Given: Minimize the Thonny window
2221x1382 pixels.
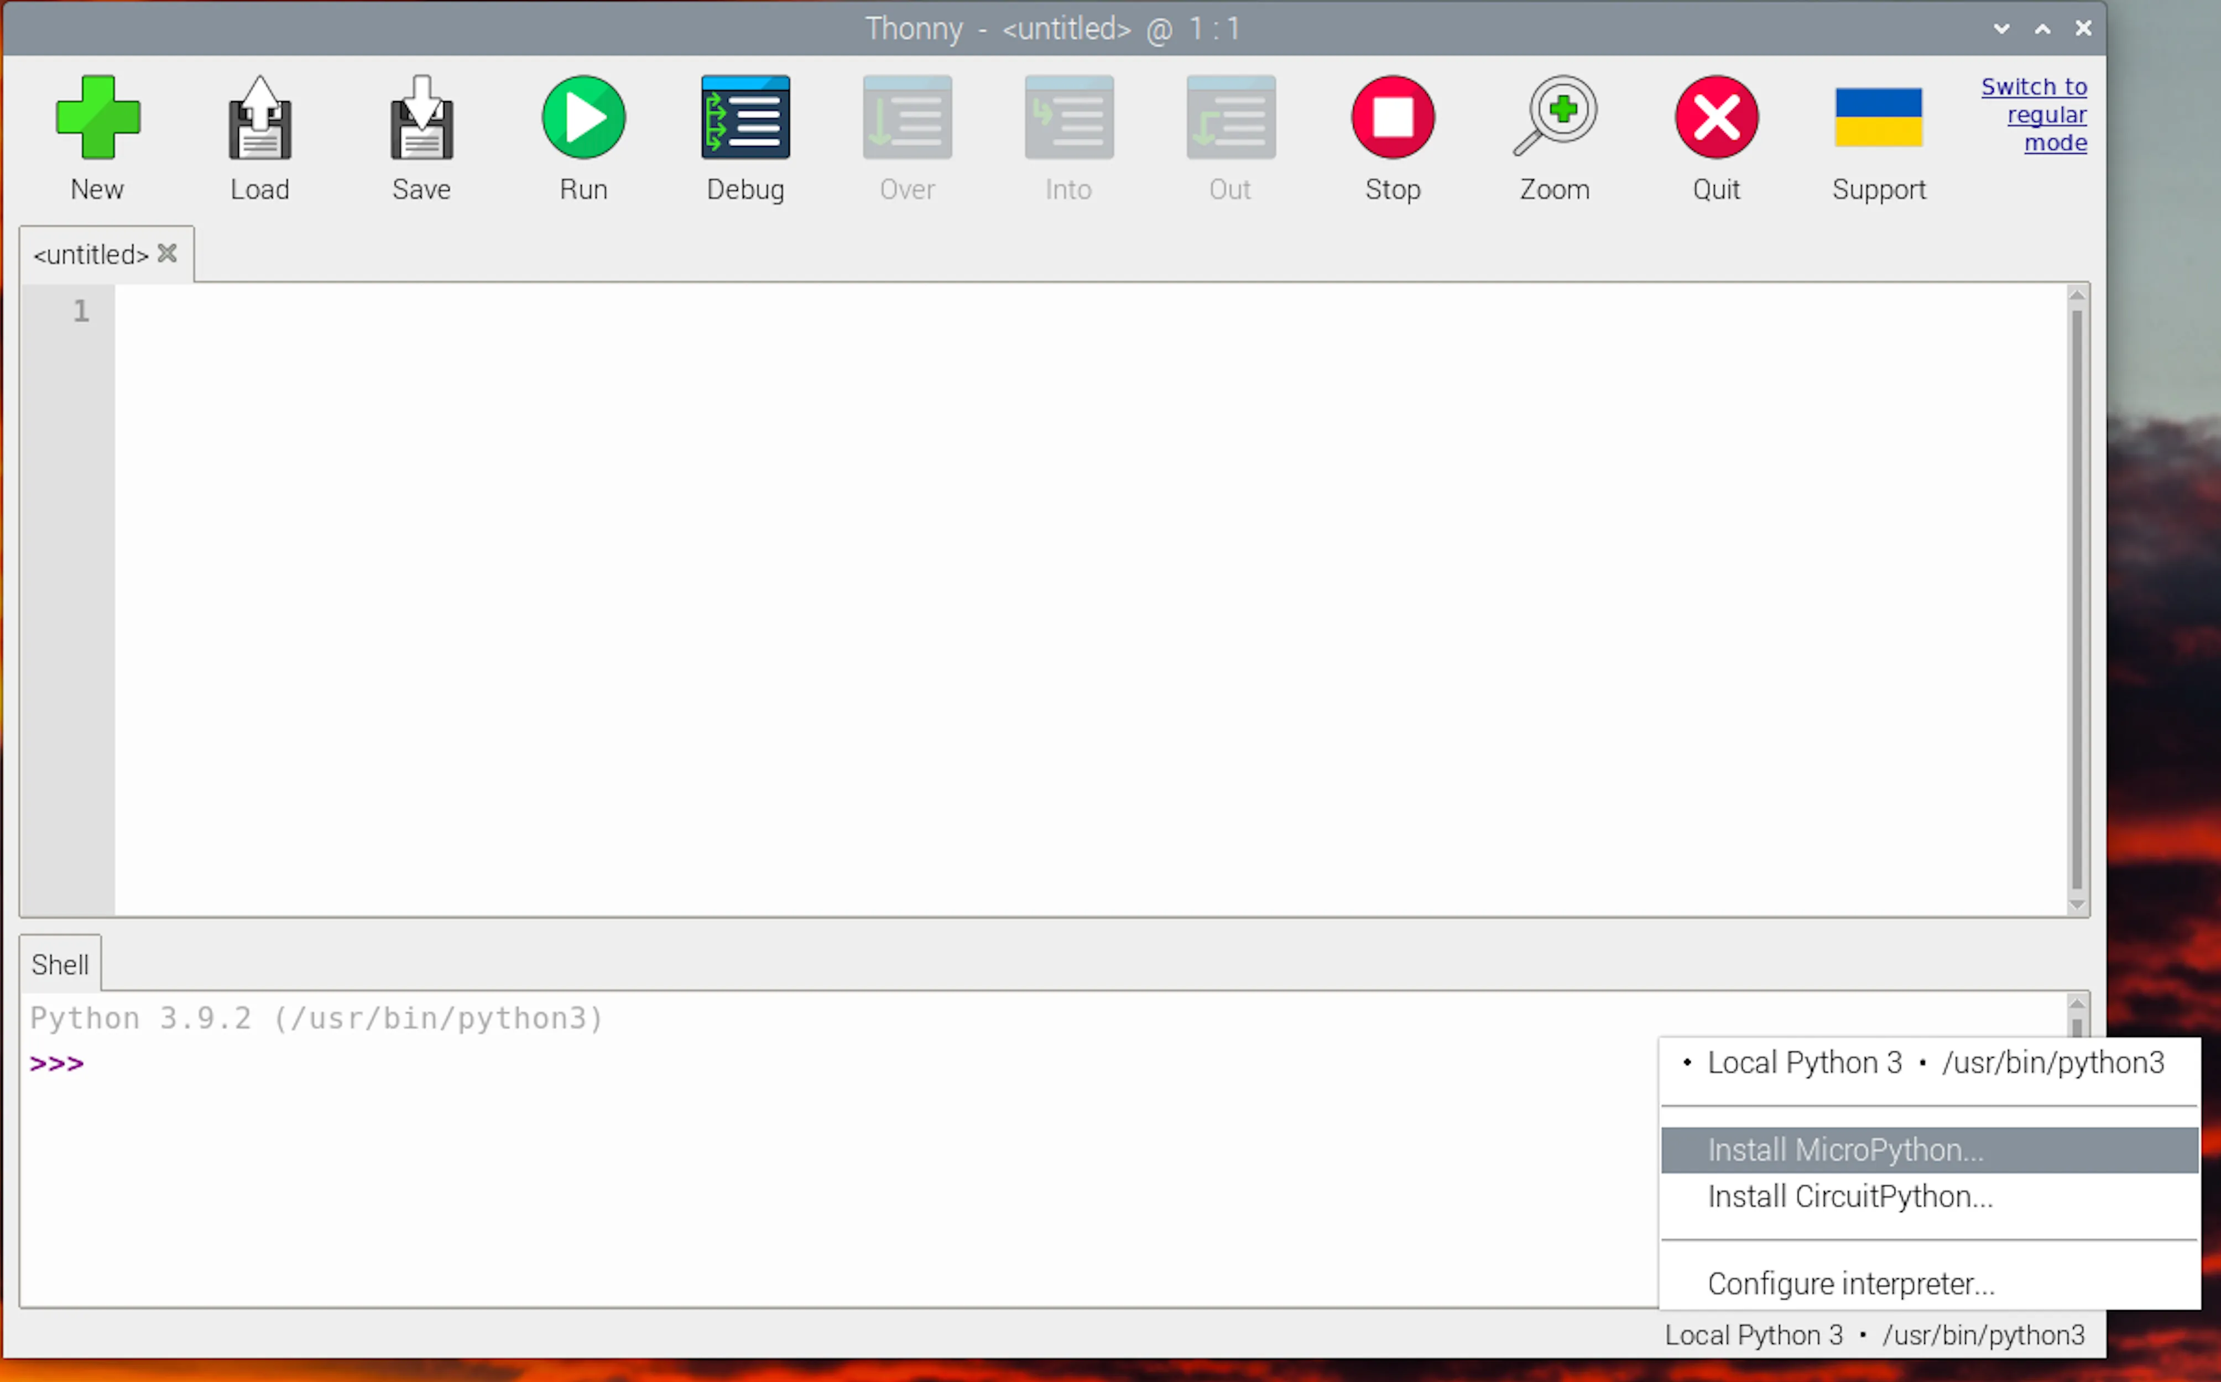Looking at the screenshot, I should pyautogui.click(x=2001, y=28).
